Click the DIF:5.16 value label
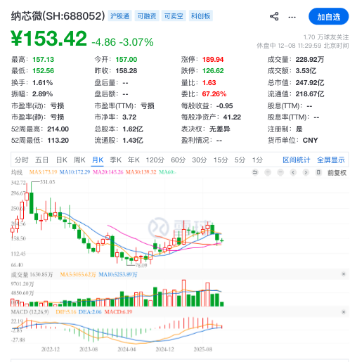This screenshot has height=362, width=357. pos(66,312)
